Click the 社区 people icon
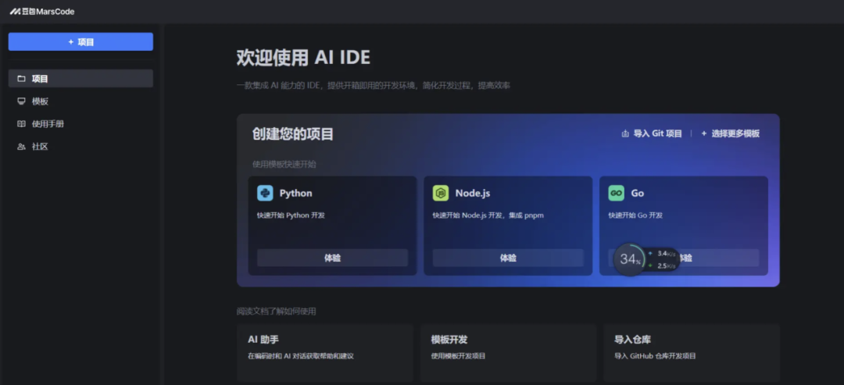844x385 pixels. coord(22,146)
